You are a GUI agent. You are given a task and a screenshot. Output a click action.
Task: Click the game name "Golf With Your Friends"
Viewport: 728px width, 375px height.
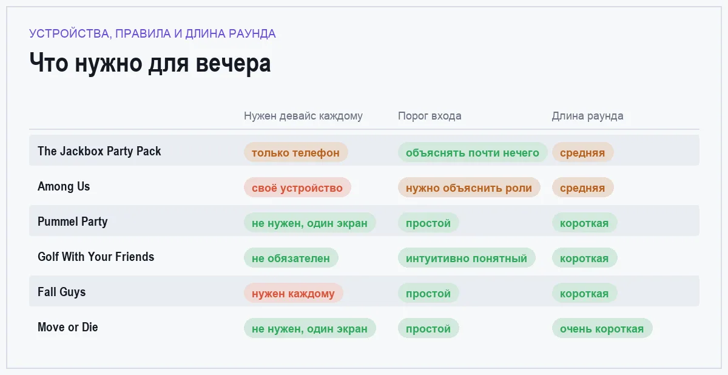pyautogui.click(x=96, y=257)
